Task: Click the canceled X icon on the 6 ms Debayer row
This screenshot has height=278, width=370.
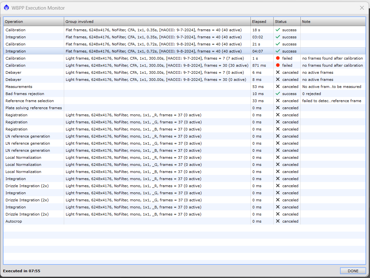Action: 278,72
